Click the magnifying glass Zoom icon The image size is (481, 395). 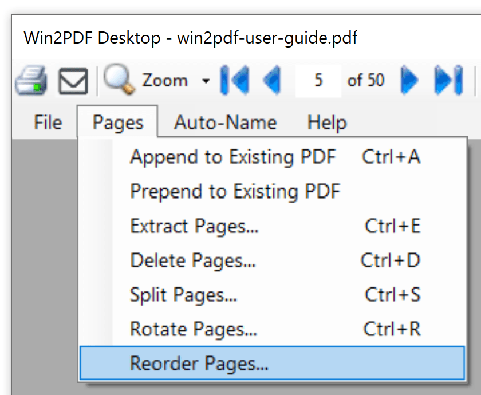119,80
